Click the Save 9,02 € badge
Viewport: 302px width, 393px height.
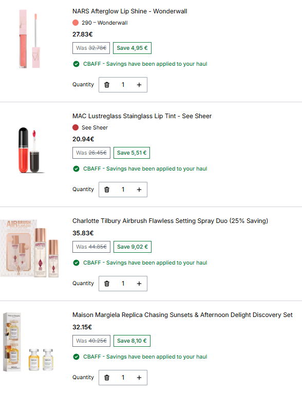tap(133, 247)
